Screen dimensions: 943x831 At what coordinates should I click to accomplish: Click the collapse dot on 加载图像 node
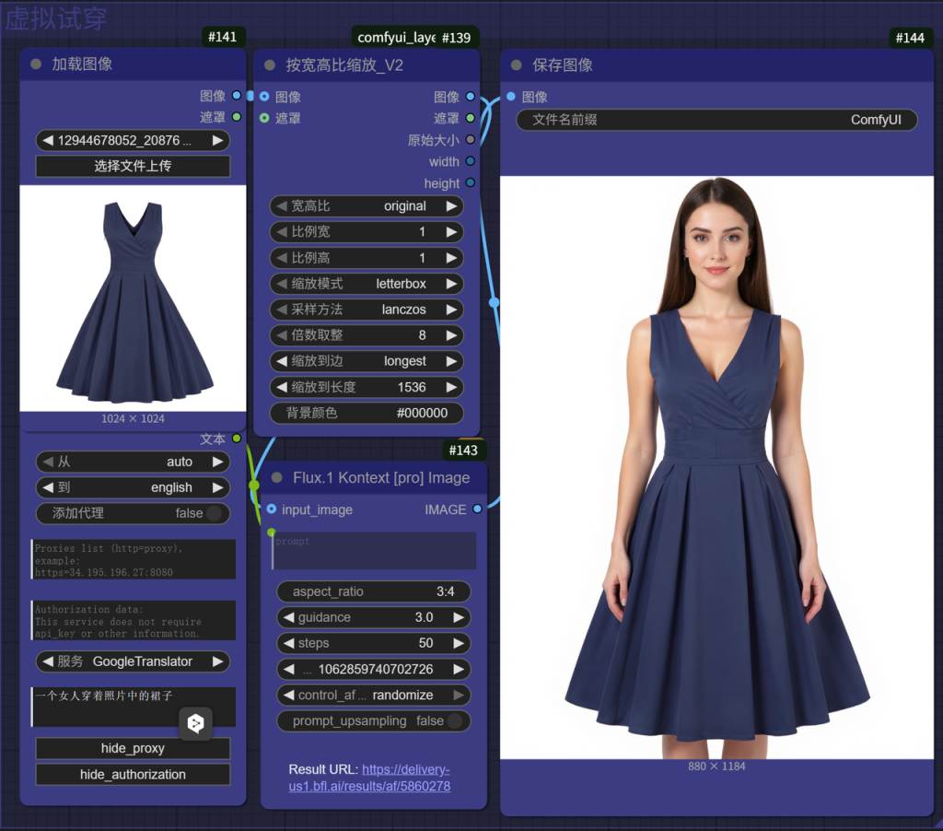(36, 64)
